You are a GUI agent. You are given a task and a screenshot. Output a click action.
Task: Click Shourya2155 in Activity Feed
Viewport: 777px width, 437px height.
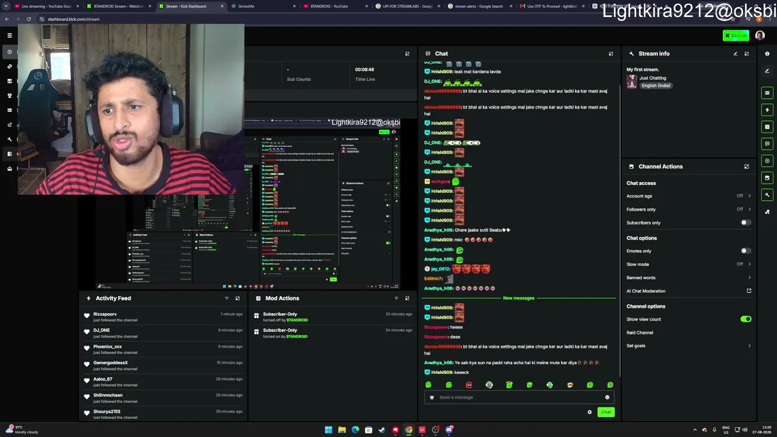click(107, 412)
